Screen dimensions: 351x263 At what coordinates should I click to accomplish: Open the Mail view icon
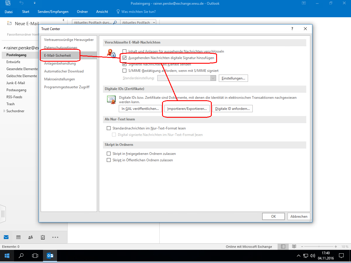pyautogui.click(x=6, y=237)
